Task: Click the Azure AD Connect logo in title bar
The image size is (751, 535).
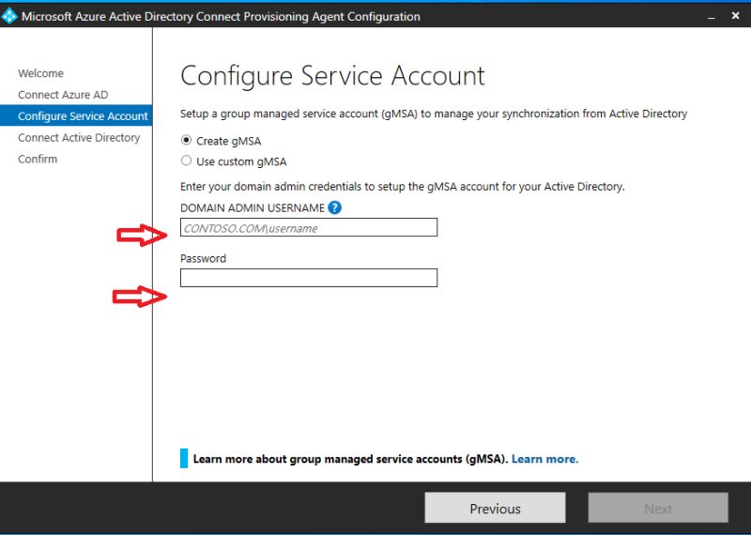Action: coord(9,16)
